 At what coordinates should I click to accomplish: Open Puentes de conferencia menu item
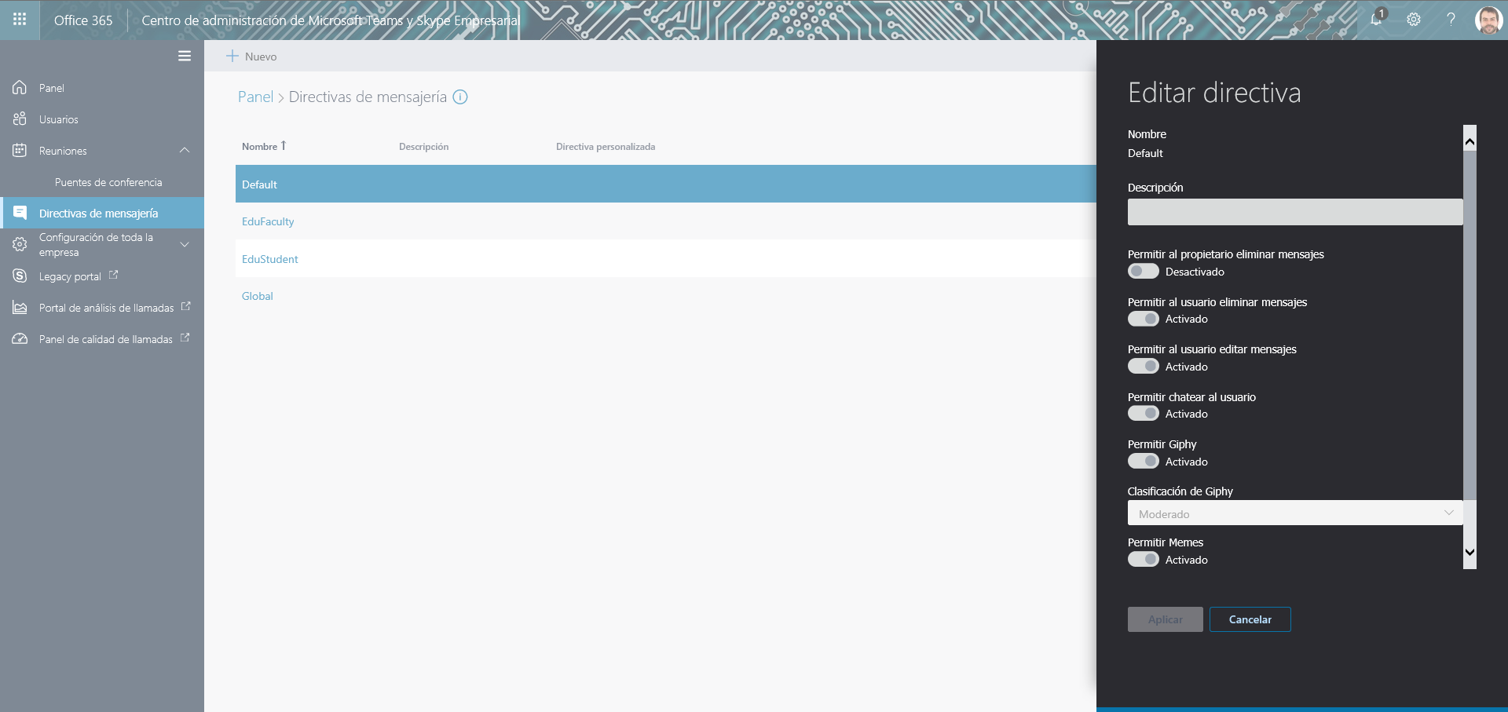(x=108, y=182)
